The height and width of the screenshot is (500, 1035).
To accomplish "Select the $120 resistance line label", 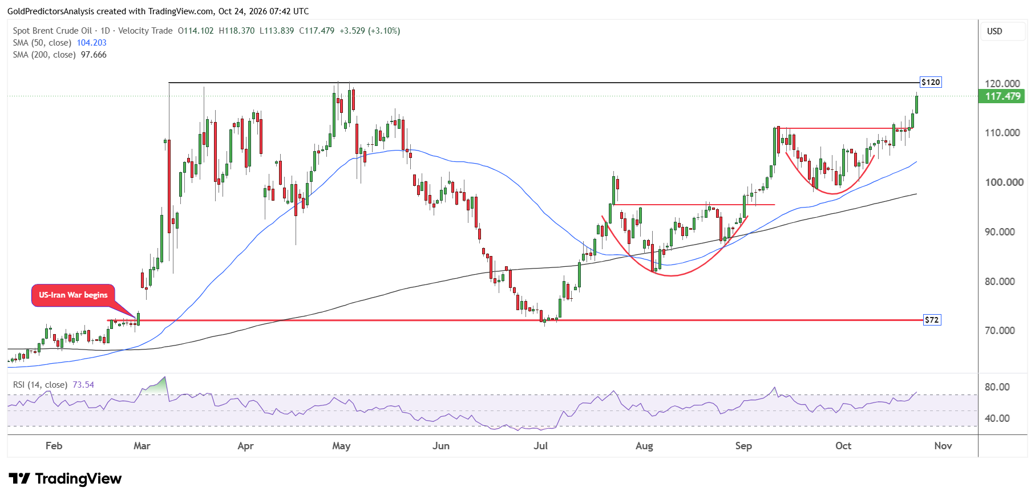I will click(931, 82).
